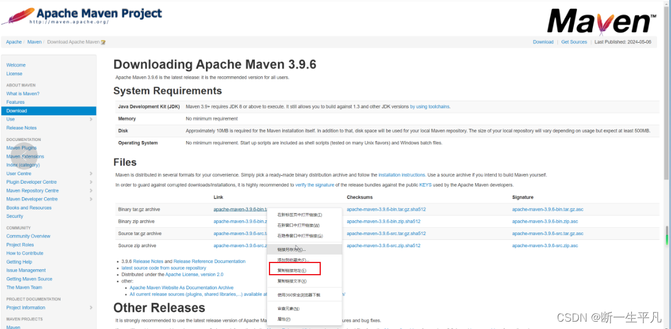Open Project Roles sidebar link
This screenshot has width=671, height=329.
tap(20, 244)
